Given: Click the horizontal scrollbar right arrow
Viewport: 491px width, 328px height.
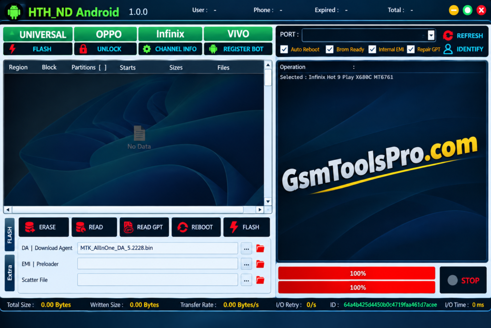Looking at the screenshot, I should coord(259,209).
